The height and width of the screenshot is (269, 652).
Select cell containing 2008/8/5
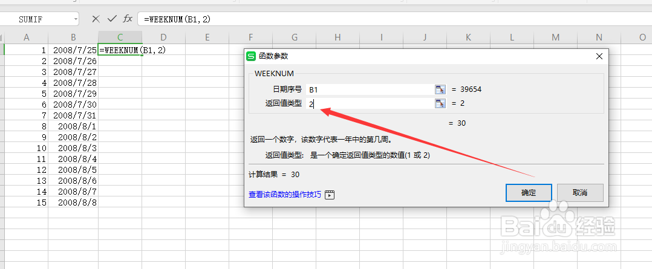click(73, 170)
